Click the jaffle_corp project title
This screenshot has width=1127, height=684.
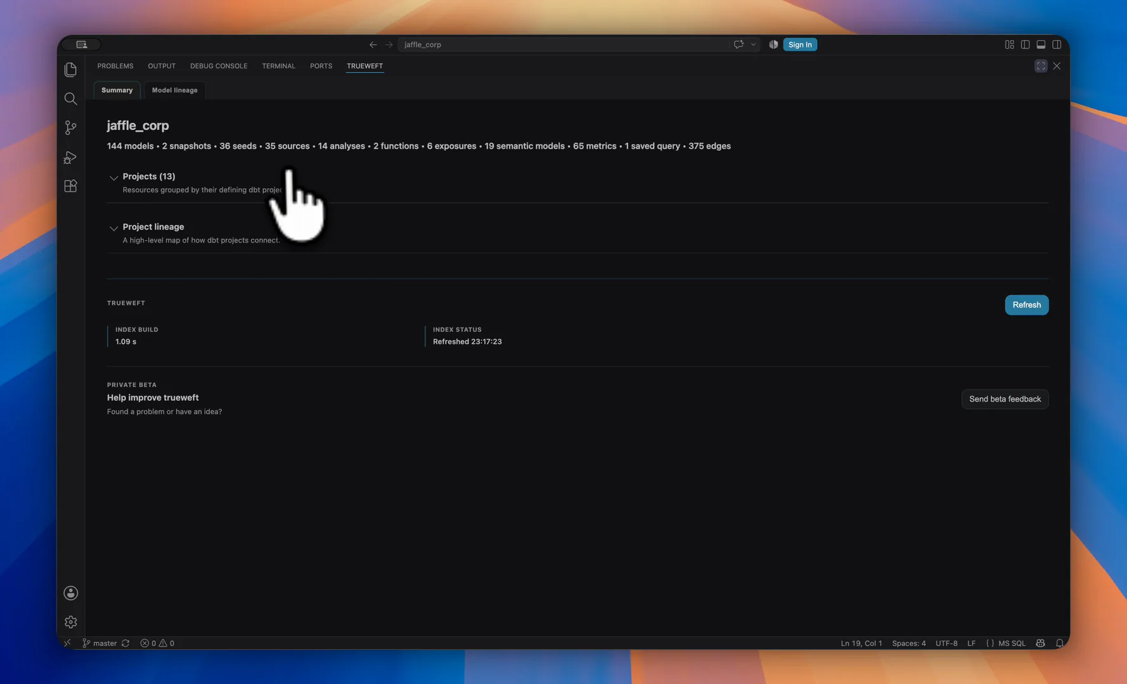(138, 125)
